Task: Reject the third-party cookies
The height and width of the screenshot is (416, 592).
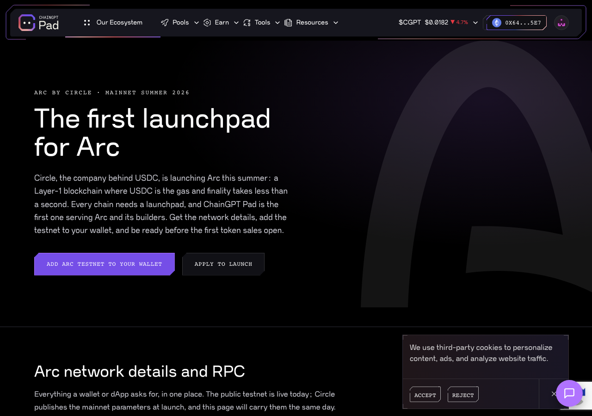Action: coord(463,395)
